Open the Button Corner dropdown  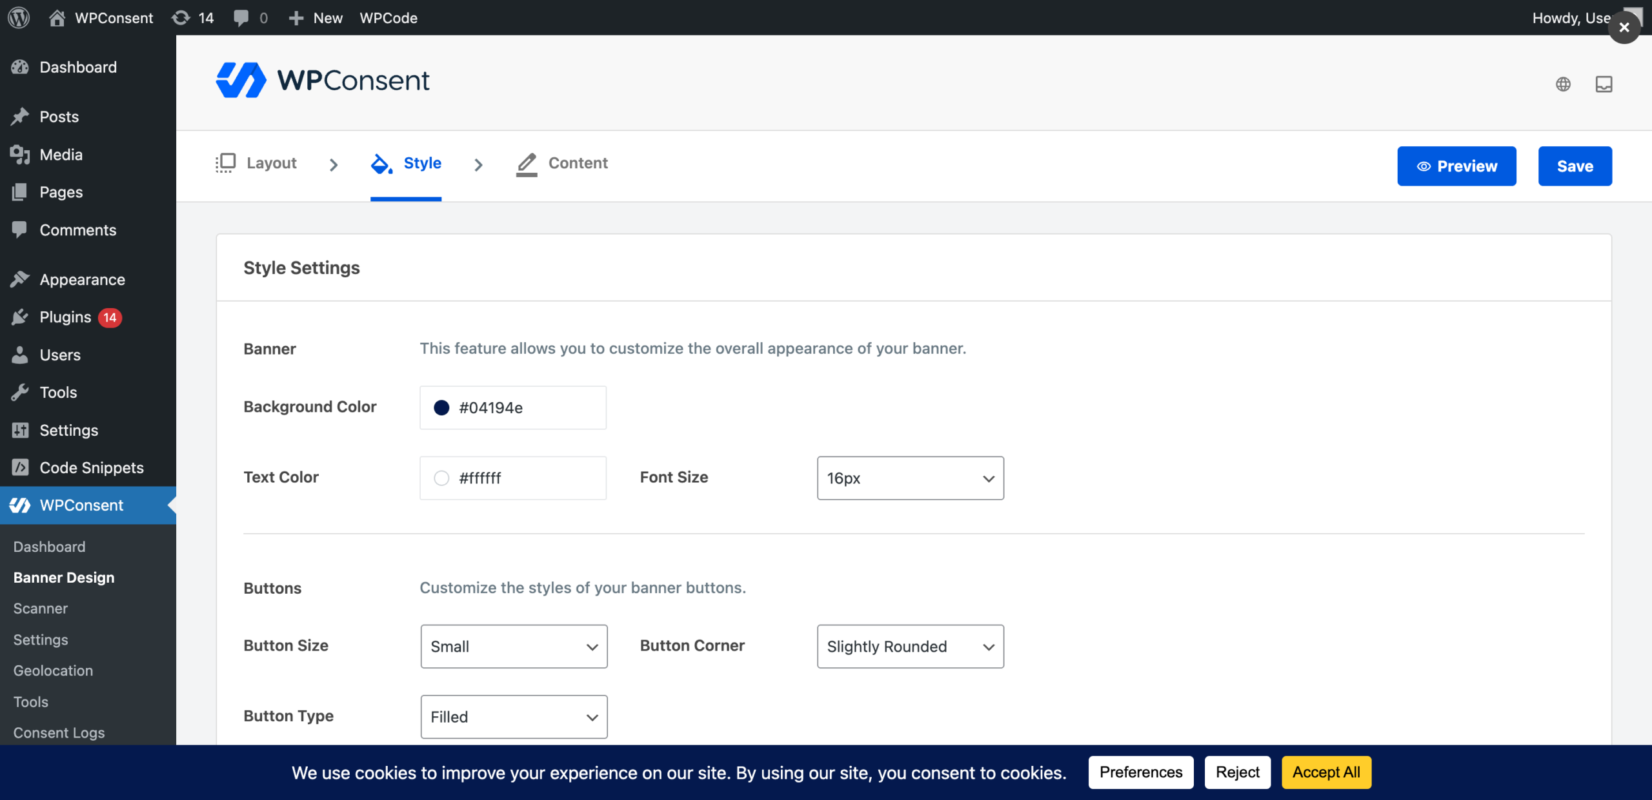[910, 646]
